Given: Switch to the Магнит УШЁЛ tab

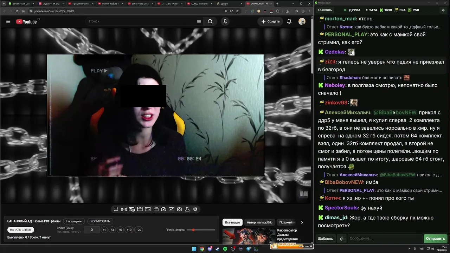Looking at the screenshot, I should (110, 4).
